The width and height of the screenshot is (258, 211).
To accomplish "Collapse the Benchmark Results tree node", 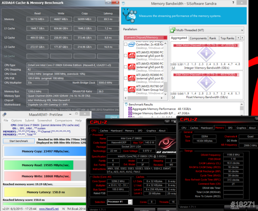I will pos(126,104).
